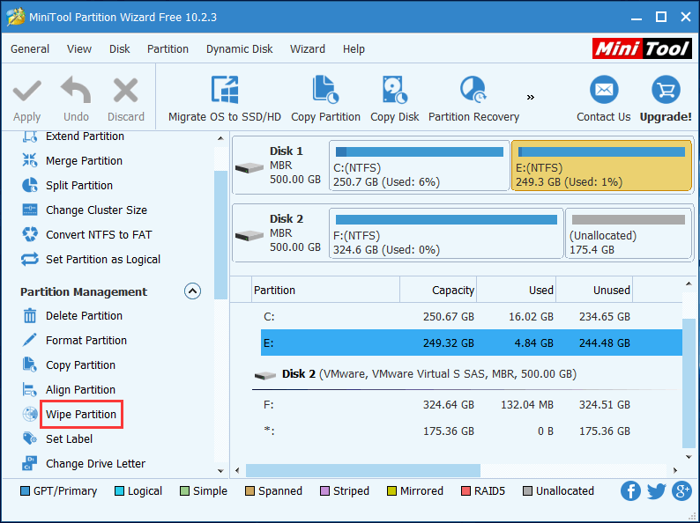Choose Change Drive Letter option

tap(95, 463)
